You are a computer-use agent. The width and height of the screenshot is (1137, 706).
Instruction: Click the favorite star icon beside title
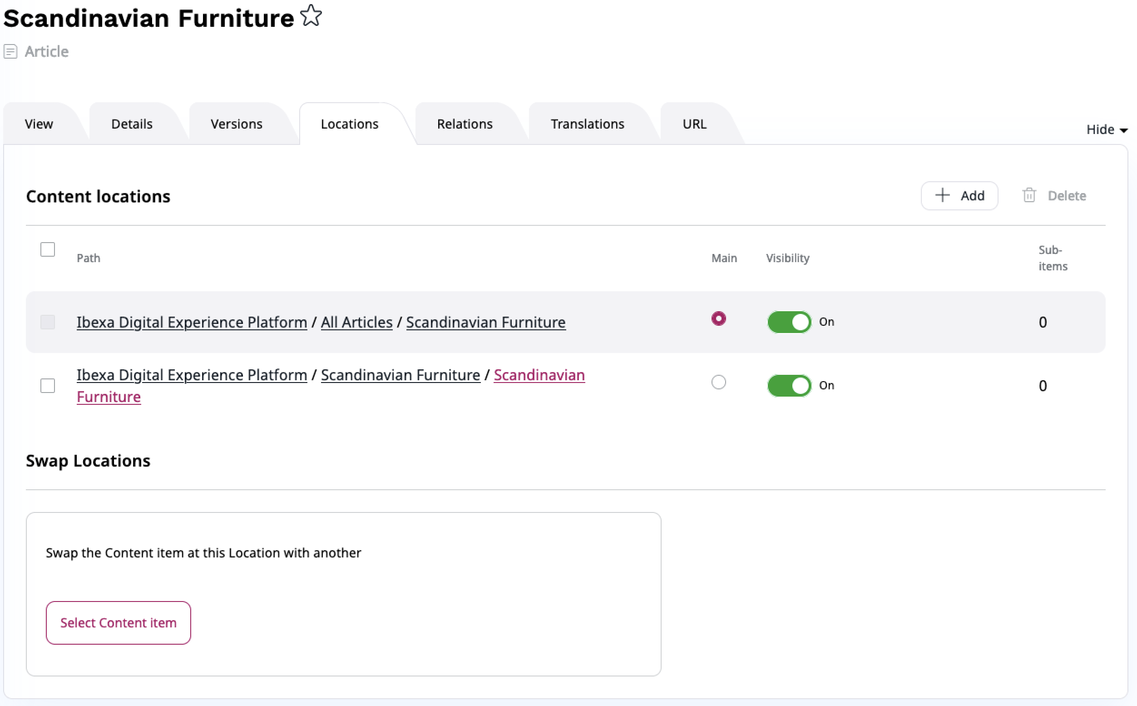coord(311,16)
